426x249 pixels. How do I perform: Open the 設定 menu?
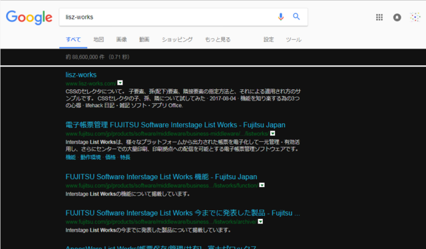pos(268,40)
